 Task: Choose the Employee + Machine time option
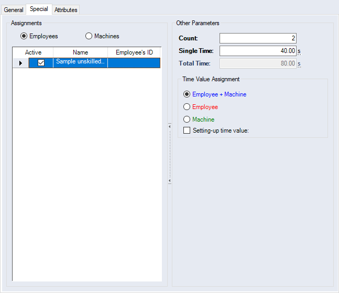click(187, 94)
